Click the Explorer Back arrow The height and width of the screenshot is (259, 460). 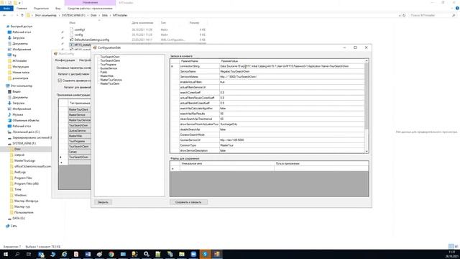tap(4, 15)
